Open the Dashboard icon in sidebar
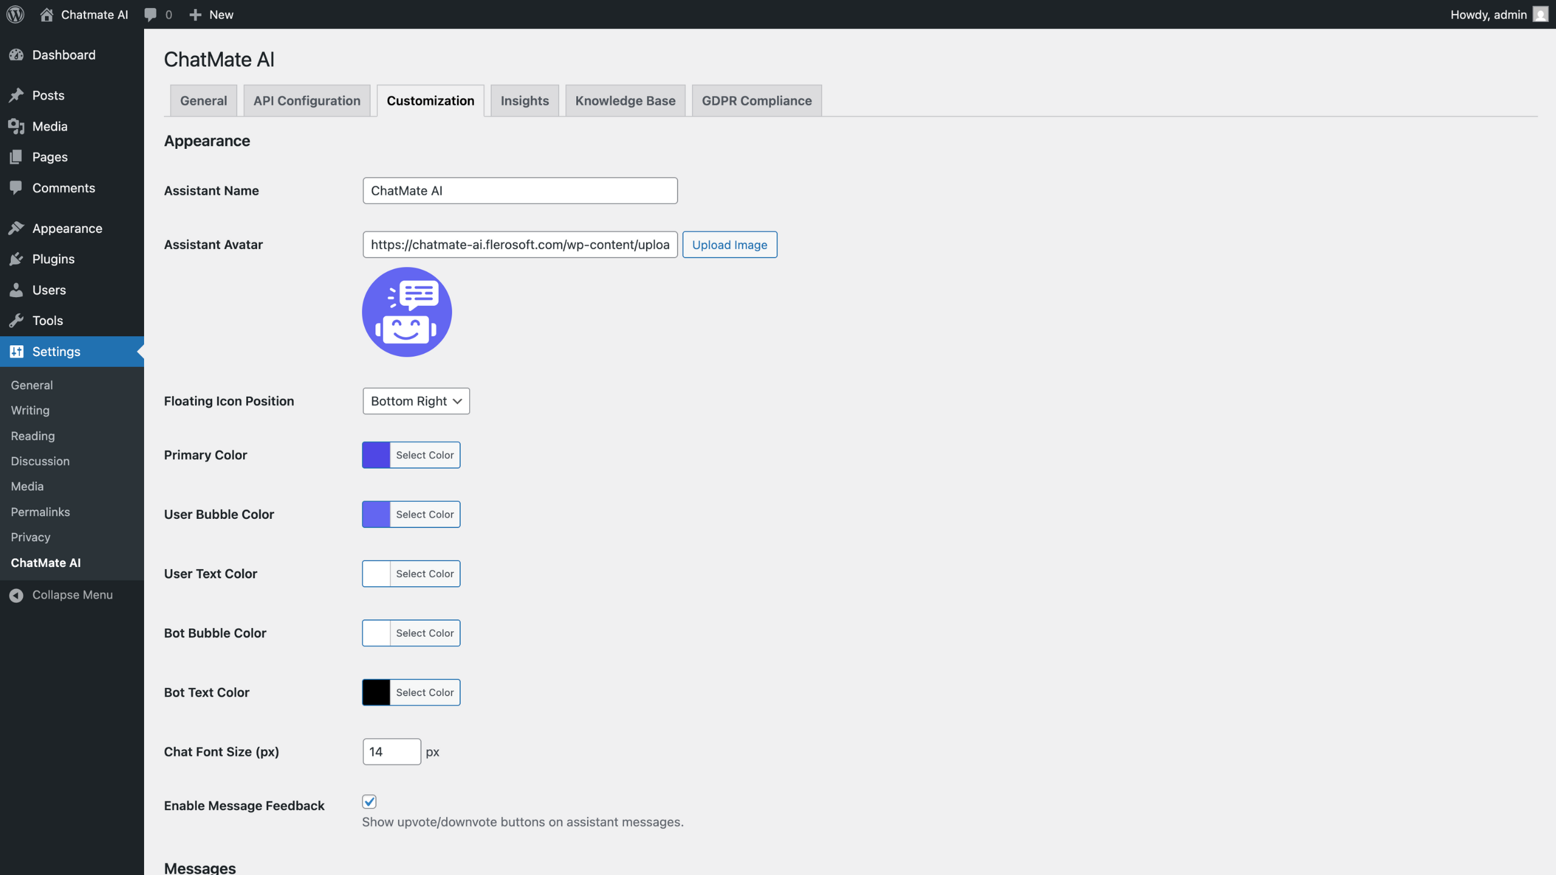 pos(16,55)
